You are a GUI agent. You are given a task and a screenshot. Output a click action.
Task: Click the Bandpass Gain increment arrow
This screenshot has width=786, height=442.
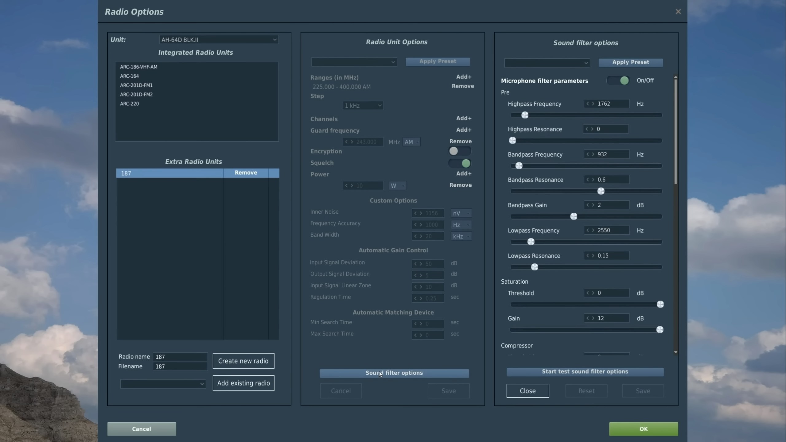(593, 205)
